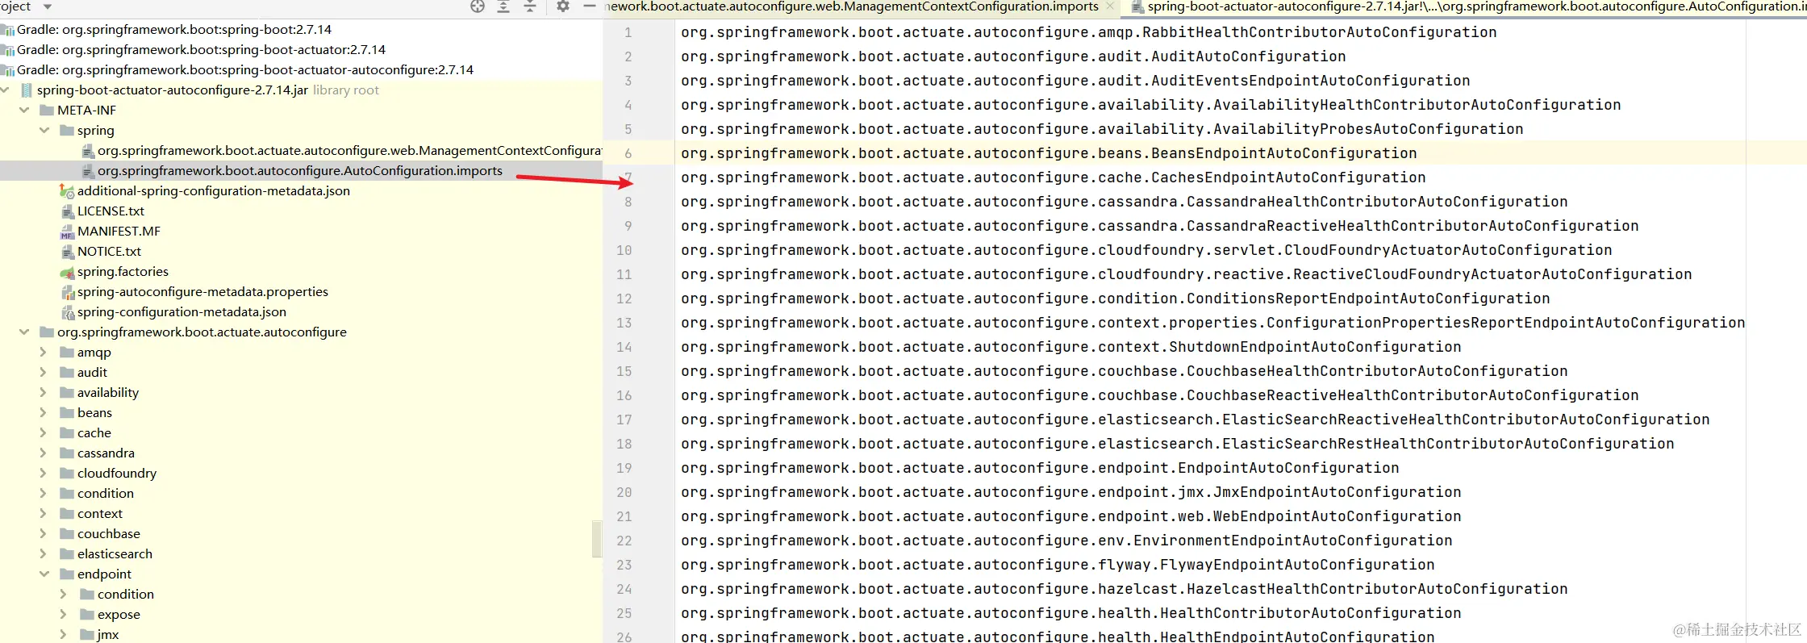
Task: Click the jar archive icon of spring-boot-actuator-autoconfigure
Action: (27, 90)
